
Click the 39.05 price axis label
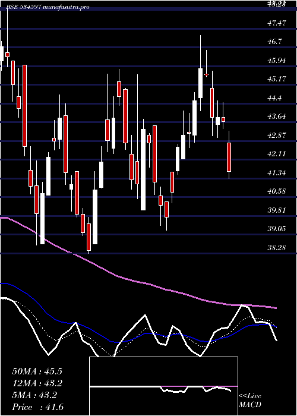(277, 229)
